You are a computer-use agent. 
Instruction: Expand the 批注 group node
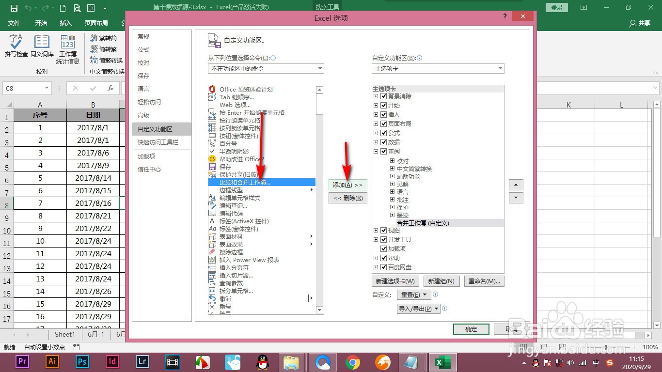coord(393,200)
